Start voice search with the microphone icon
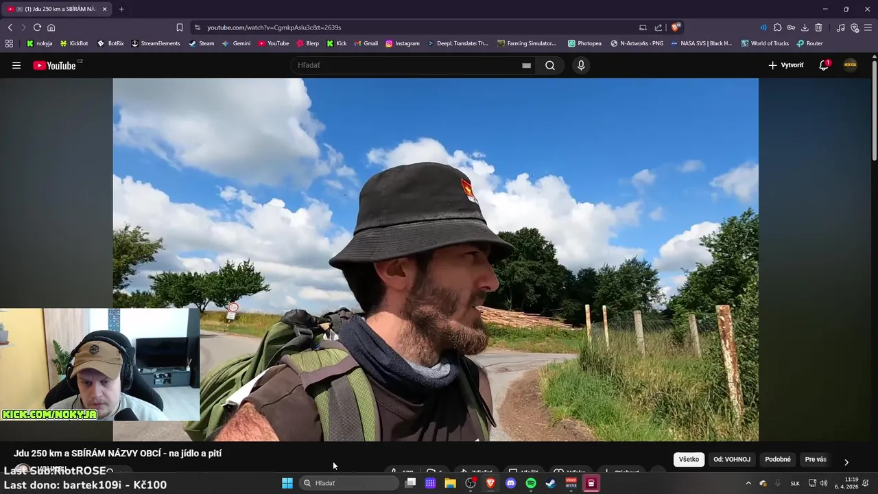This screenshot has width=878, height=494. pyautogui.click(x=581, y=65)
